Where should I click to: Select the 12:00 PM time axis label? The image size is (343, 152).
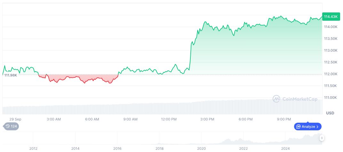pyautogui.click(x=169, y=119)
